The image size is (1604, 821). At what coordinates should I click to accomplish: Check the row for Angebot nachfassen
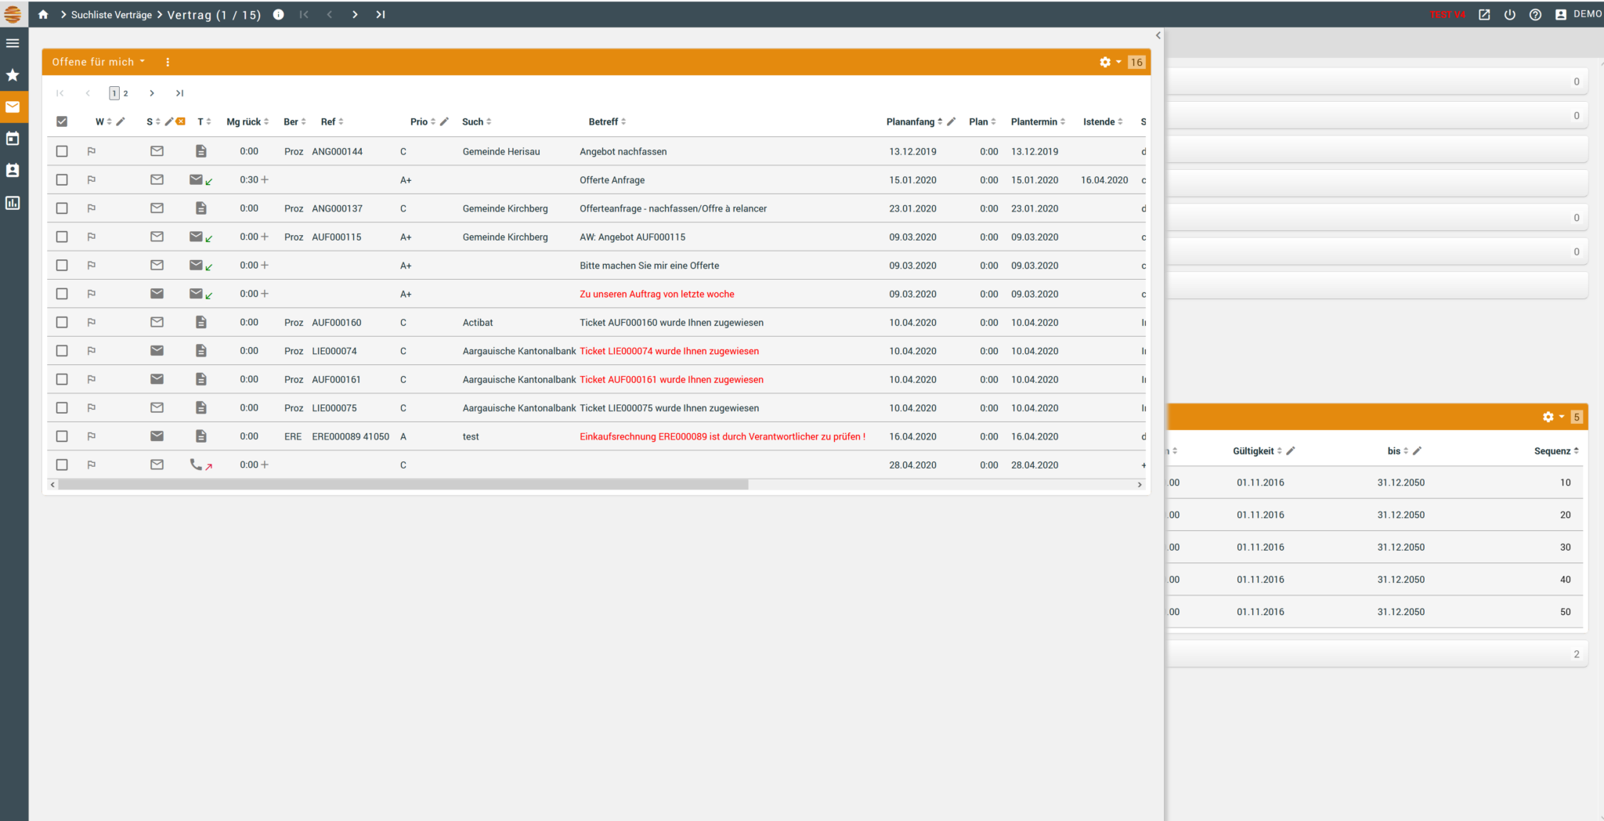[62, 151]
